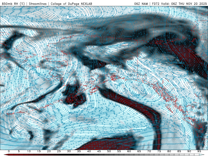Viewport: 208px width, 156px height.
Task: Click the "850mb RH (%)" title text
Action: tap(13, 4)
